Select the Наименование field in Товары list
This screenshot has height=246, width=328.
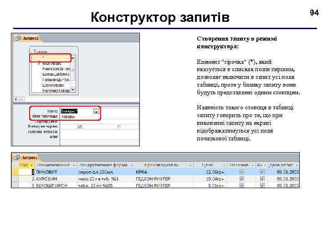[x=56, y=69]
